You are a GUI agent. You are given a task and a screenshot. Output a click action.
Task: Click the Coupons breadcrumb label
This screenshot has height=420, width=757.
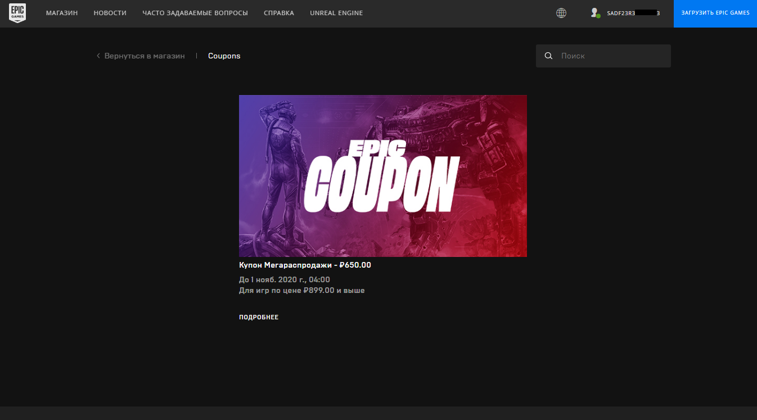pyautogui.click(x=224, y=56)
